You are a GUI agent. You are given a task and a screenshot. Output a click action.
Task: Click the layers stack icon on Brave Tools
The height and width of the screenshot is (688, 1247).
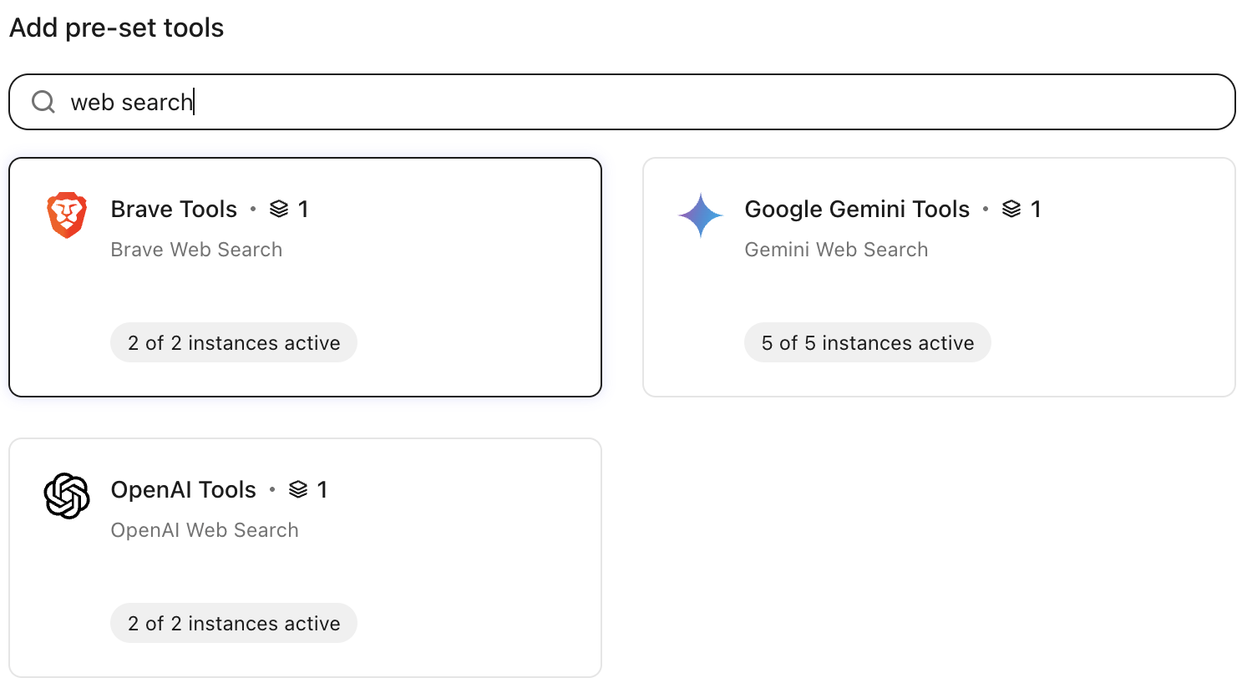279,209
